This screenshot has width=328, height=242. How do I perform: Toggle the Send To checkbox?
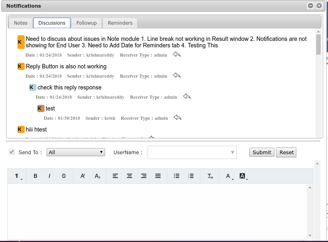12,152
